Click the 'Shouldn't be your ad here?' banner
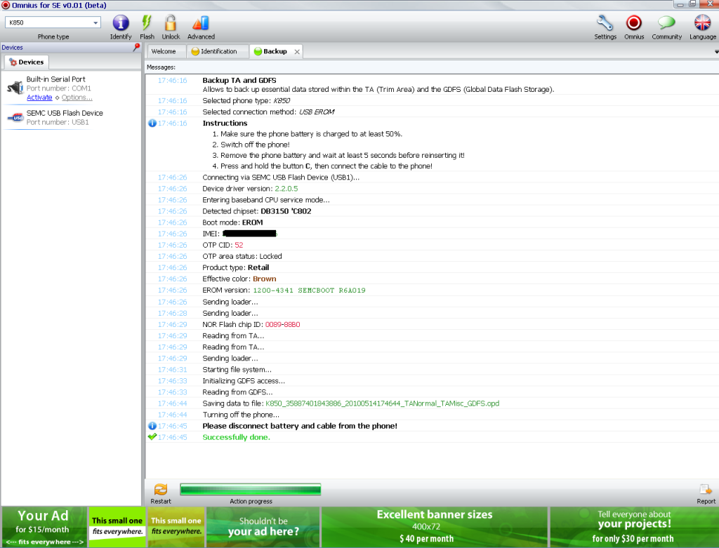The width and height of the screenshot is (719, 548). coord(263,528)
